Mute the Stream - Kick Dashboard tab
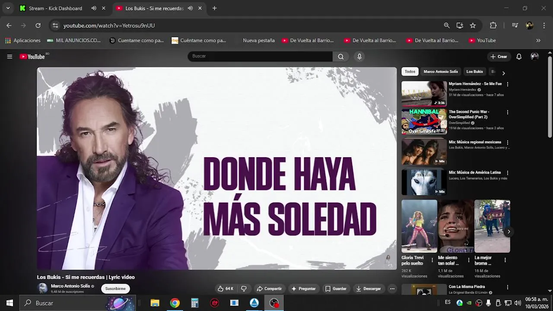 94,8
